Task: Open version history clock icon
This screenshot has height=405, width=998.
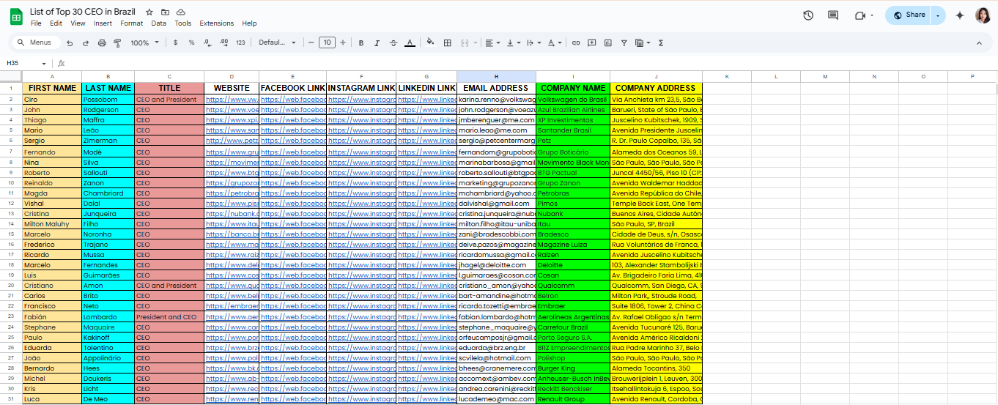Action: click(808, 15)
